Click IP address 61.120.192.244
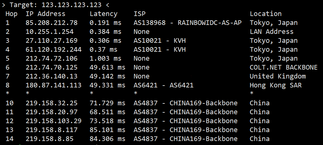Viewport: 323px width, 145px height. pos(54,50)
